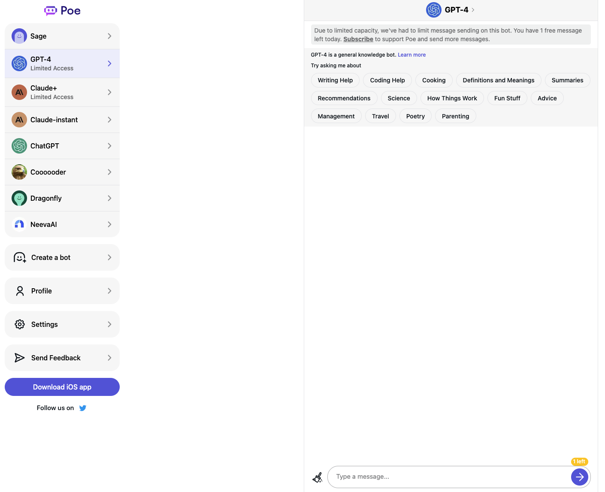Expand the Profile row chevron

[x=109, y=291]
